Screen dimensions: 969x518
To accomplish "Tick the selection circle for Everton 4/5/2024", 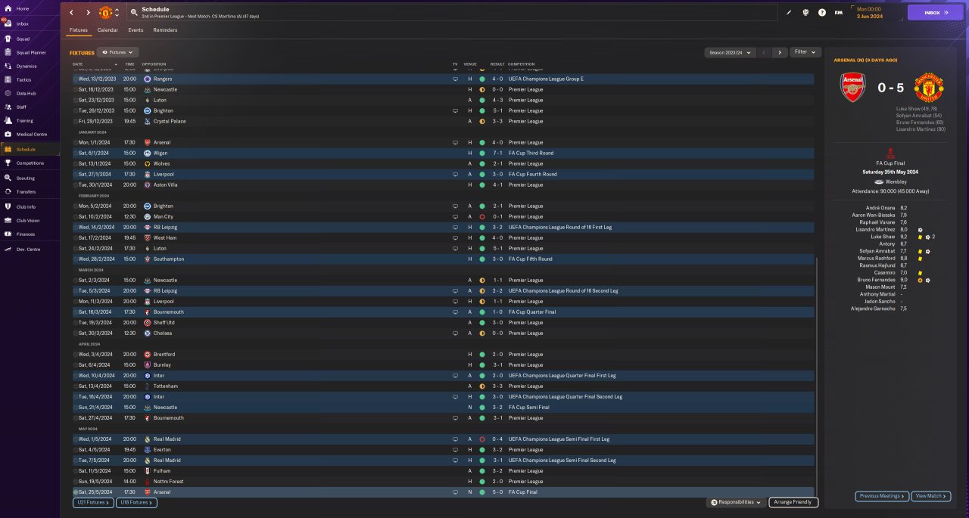I will pos(76,449).
